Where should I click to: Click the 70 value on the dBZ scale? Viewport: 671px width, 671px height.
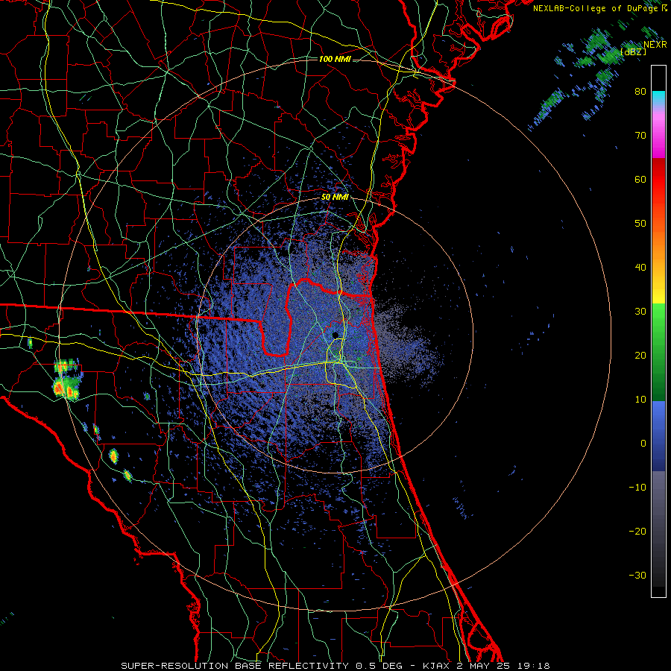pos(640,135)
